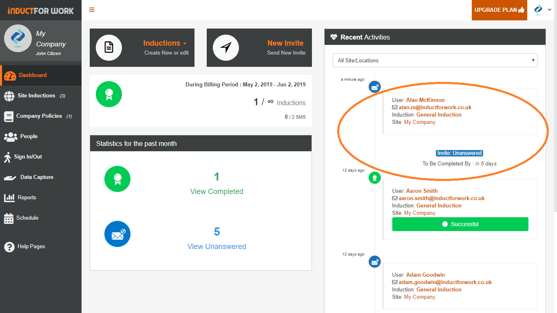Open Adam Goodwin user link
The width and height of the screenshot is (557, 313).
point(425,275)
